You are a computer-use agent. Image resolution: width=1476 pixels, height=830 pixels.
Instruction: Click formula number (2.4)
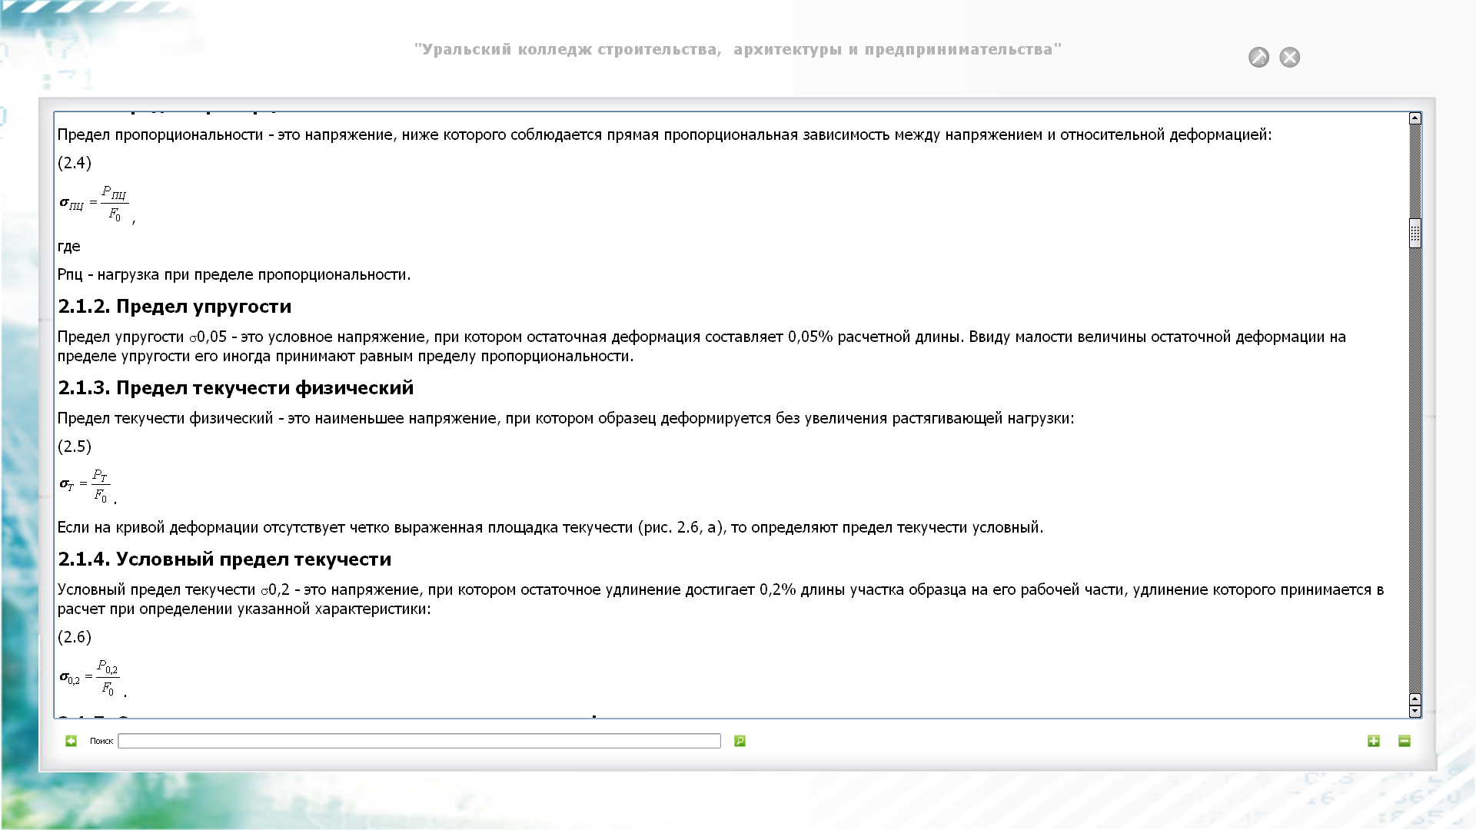coord(75,163)
